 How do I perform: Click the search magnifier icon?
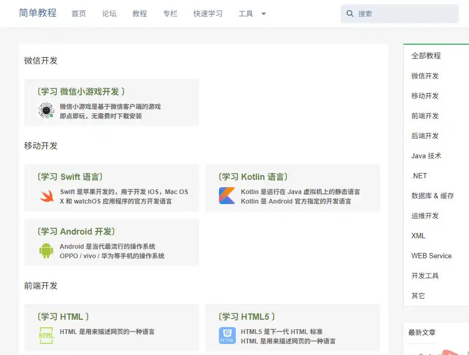(x=350, y=14)
